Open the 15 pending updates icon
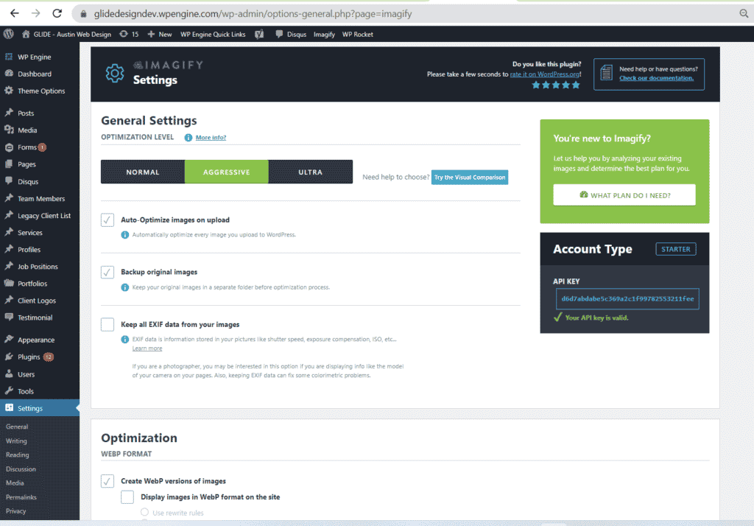754x526 pixels. coord(124,34)
